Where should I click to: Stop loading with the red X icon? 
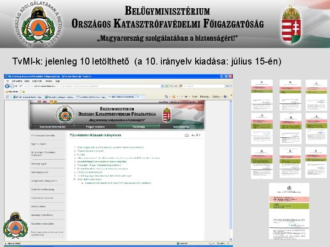(176, 86)
